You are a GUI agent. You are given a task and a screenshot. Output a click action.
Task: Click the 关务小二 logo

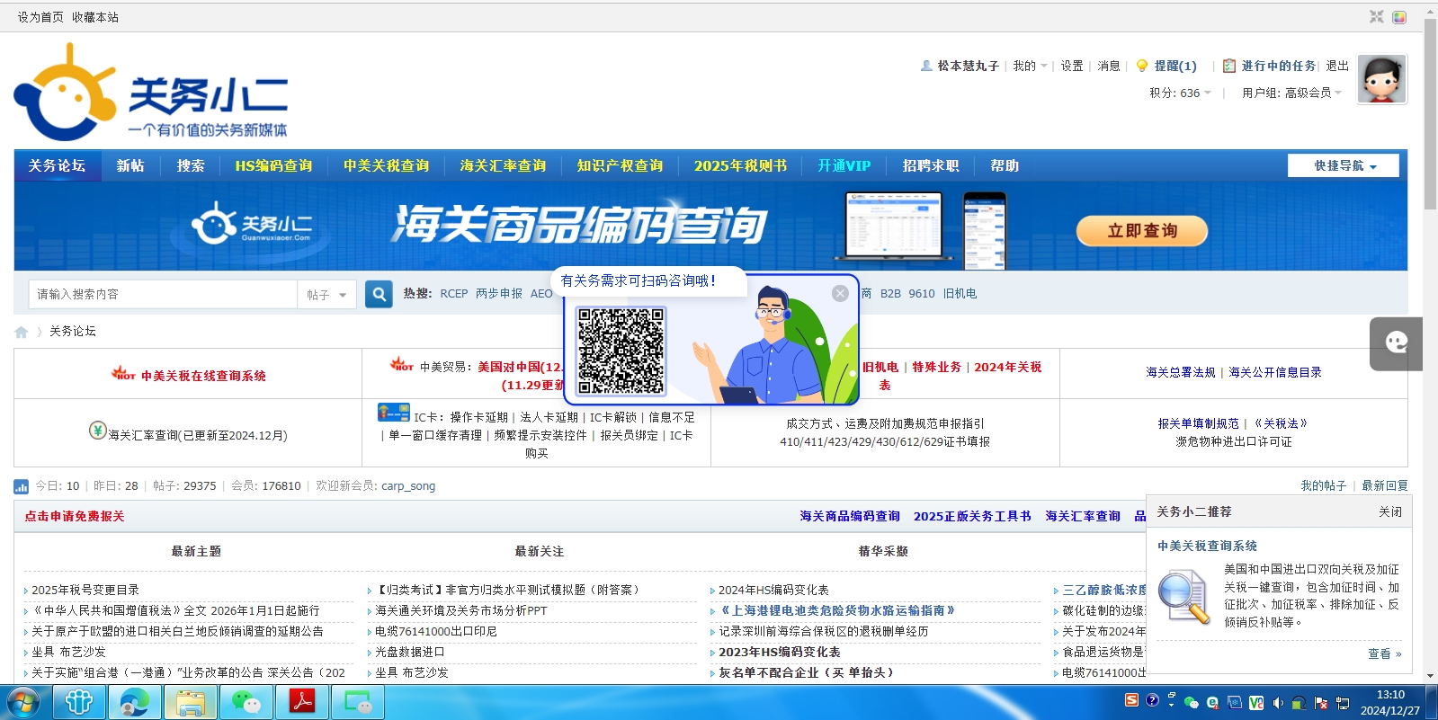click(x=151, y=93)
